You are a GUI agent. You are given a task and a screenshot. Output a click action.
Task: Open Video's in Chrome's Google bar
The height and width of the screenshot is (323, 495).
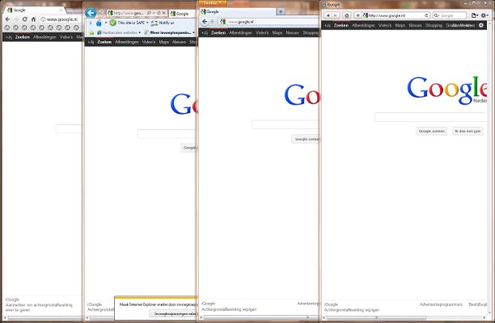(x=66, y=37)
